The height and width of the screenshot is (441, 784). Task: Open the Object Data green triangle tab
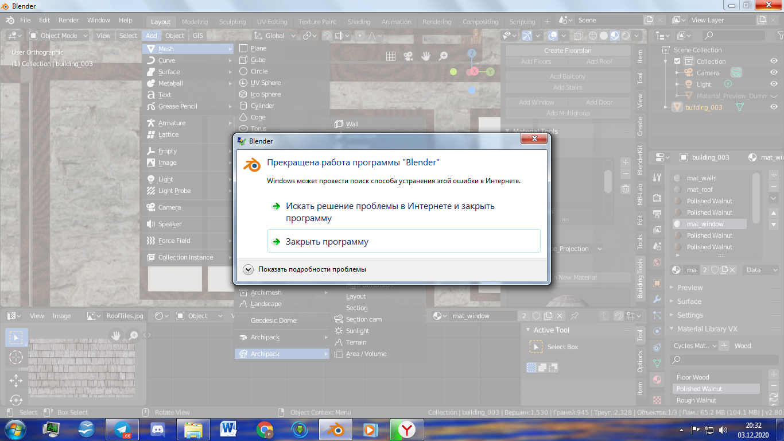[657, 363]
